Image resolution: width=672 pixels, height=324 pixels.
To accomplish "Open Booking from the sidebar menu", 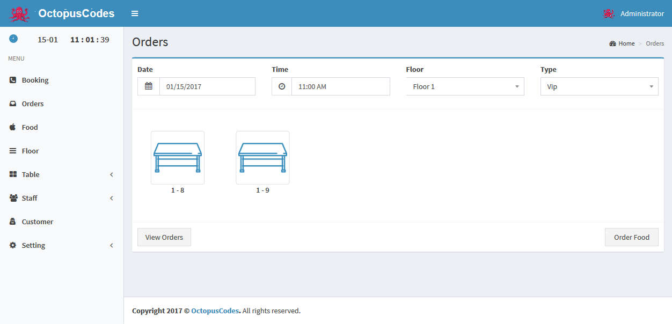I will click(35, 80).
